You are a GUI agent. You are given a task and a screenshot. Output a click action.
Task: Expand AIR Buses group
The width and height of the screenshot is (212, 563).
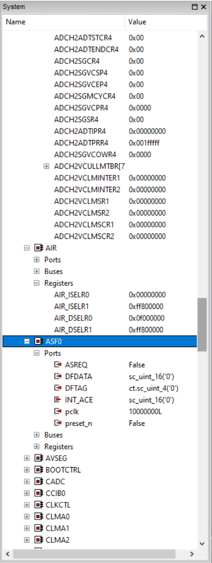37,271
